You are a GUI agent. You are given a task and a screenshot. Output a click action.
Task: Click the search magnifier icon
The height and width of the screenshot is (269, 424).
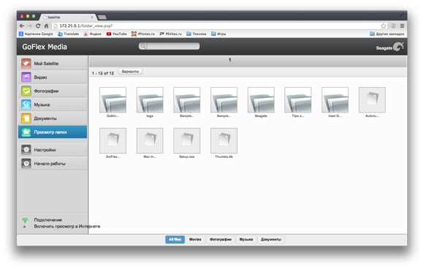143,46
